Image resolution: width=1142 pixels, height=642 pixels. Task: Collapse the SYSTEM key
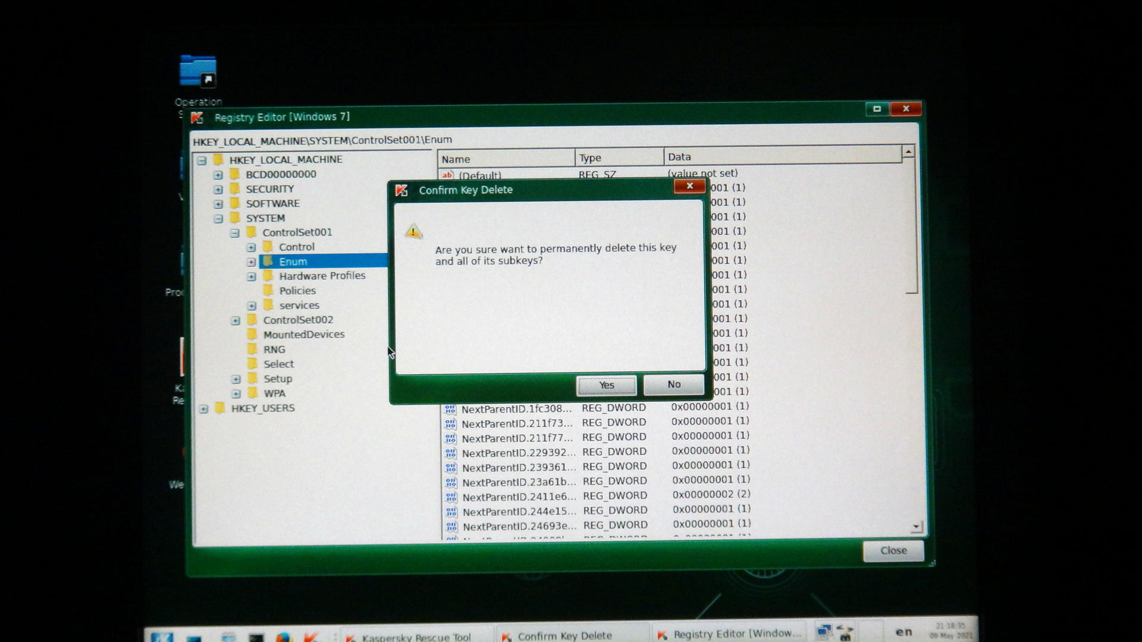218,219
